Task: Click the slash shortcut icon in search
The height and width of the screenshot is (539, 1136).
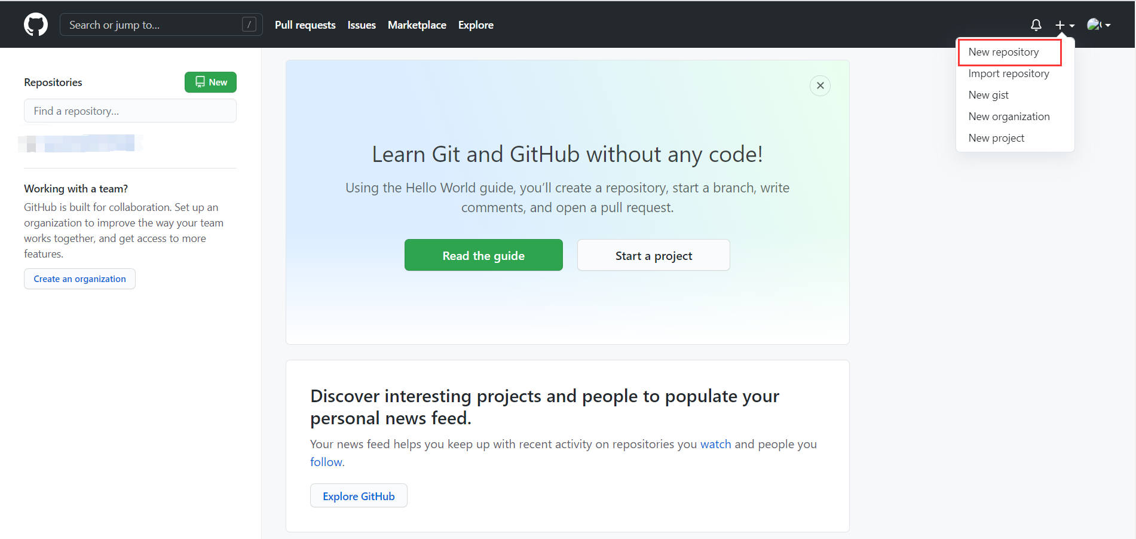Action: pos(249,24)
